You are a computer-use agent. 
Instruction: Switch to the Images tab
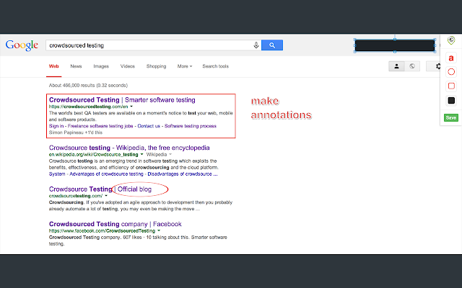(x=101, y=66)
